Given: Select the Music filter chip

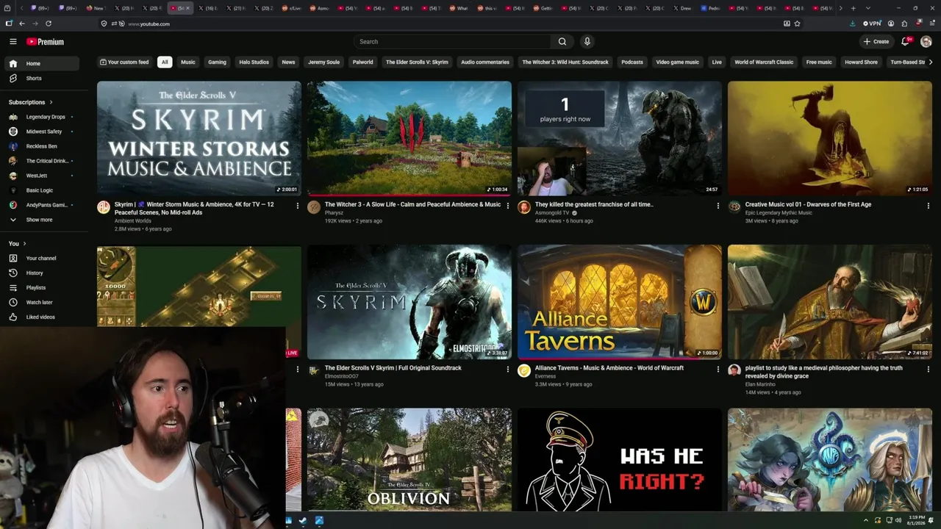Looking at the screenshot, I should tap(188, 62).
